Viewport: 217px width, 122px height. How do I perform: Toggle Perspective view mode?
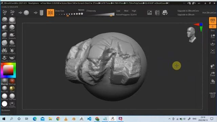[213, 21]
